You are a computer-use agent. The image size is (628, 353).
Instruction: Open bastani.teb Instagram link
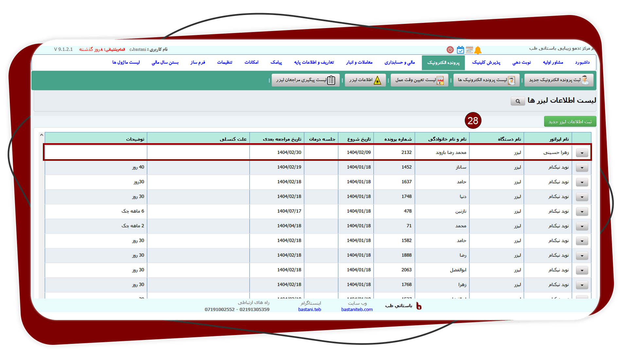(309, 310)
